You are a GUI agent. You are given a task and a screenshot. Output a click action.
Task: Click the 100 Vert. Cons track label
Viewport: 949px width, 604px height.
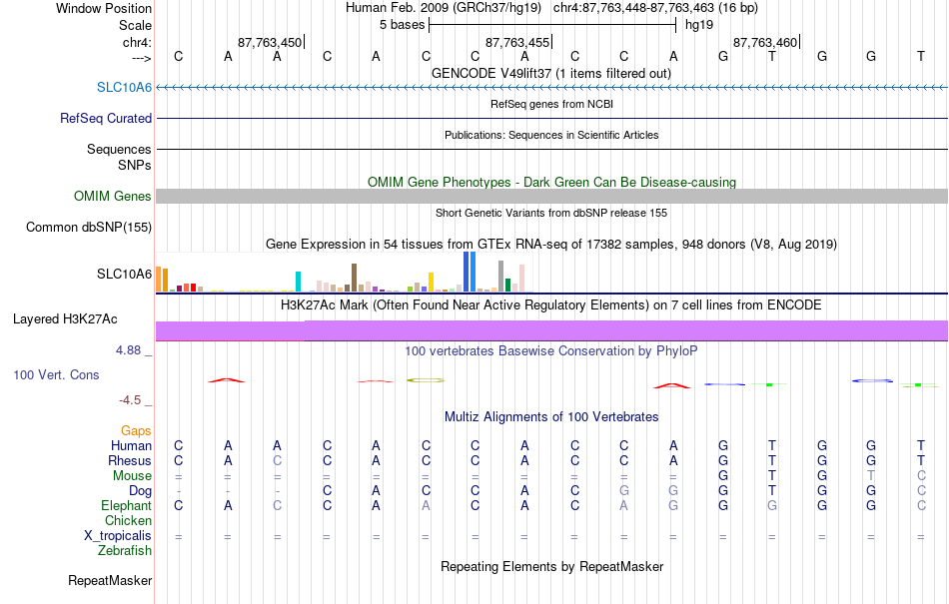pos(56,374)
